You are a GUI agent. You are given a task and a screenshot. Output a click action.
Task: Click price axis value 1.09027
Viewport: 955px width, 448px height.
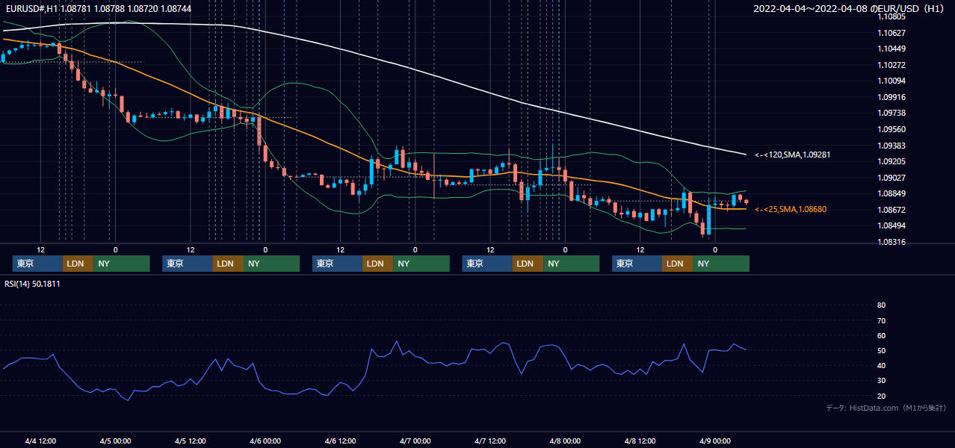[x=891, y=178]
